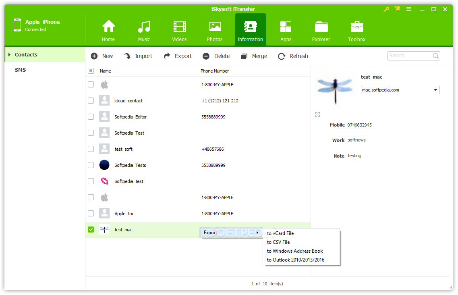This screenshot has width=458, height=295.
Task: Click the icloud contact avatar
Action: (104, 100)
